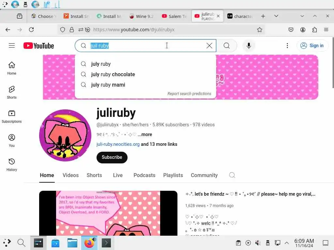Image resolution: width=334 pixels, height=250 pixels.
Task: Switch to the character.ai tab
Action: (240, 16)
